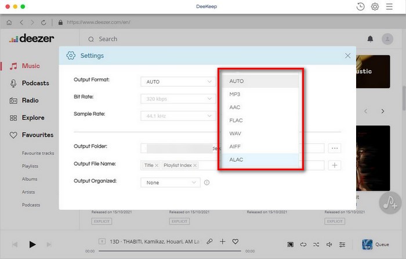The image size is (406, 259).
Task: Click the current track title in player
Action: pyautogui.click(x=154, y=242)
